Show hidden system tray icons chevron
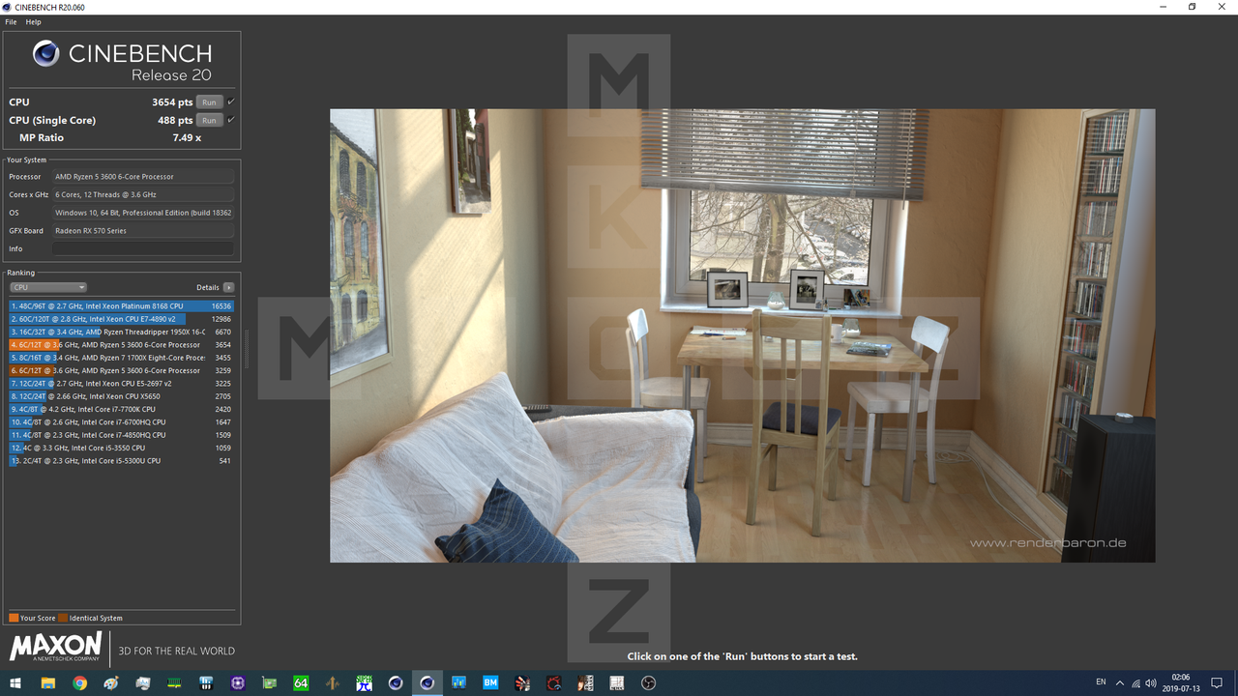Screen dimensions: 1238x696 [1120, 682]
